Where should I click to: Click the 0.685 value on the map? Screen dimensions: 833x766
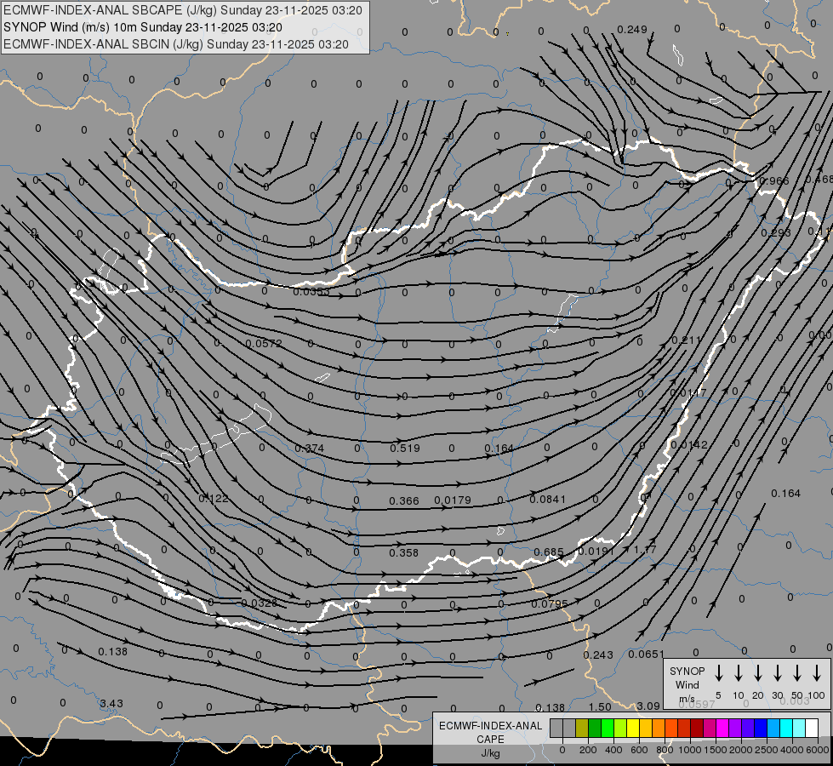tap(549, 552)
